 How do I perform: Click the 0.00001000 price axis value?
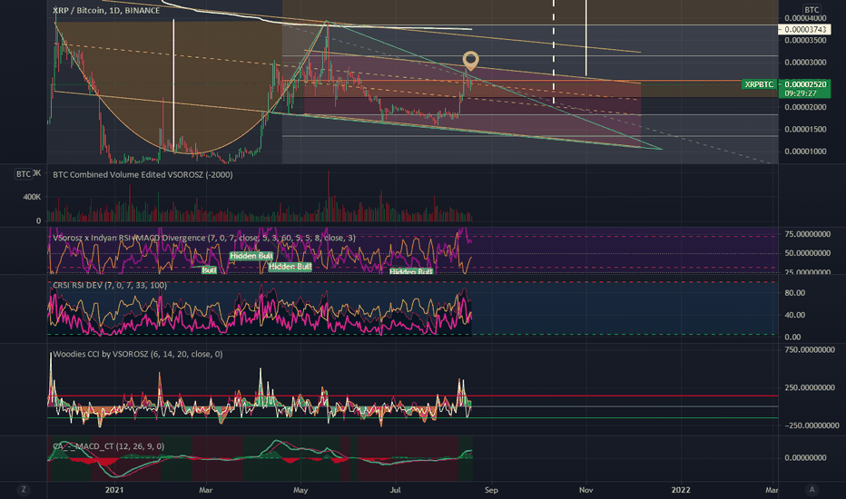click(805, 152)
